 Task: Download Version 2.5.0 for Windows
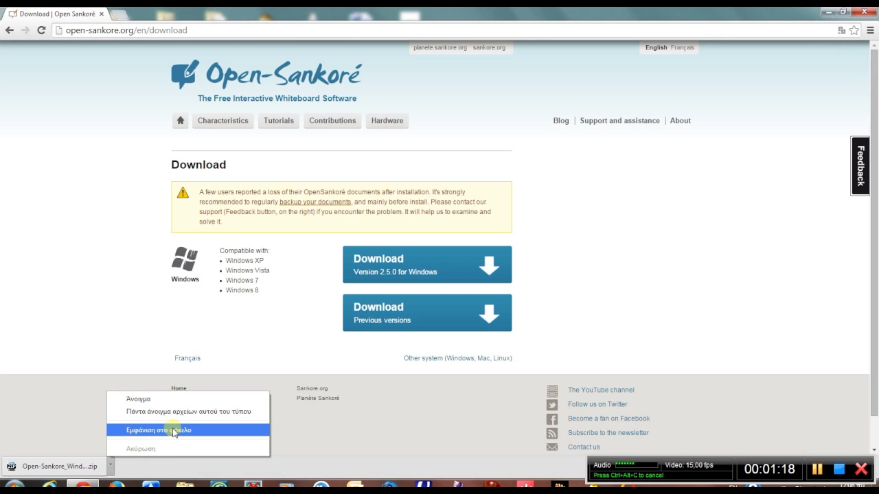427,264
